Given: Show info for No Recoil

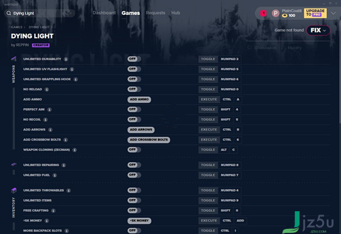Looking at the screenshot, I should point(45,120).
